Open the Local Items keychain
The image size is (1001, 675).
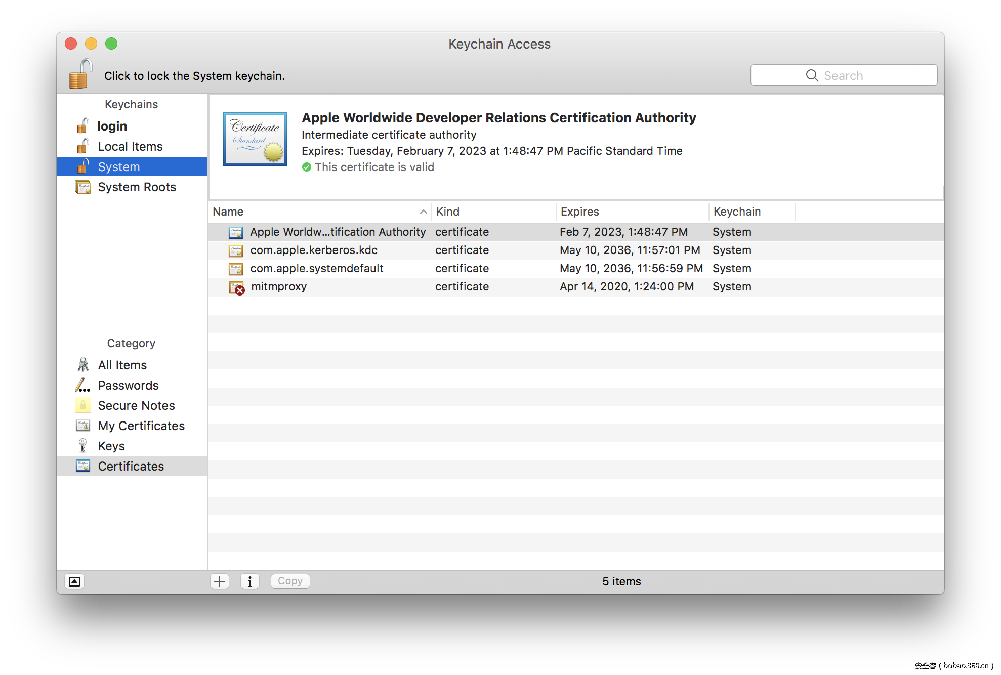tap(130, 146)
